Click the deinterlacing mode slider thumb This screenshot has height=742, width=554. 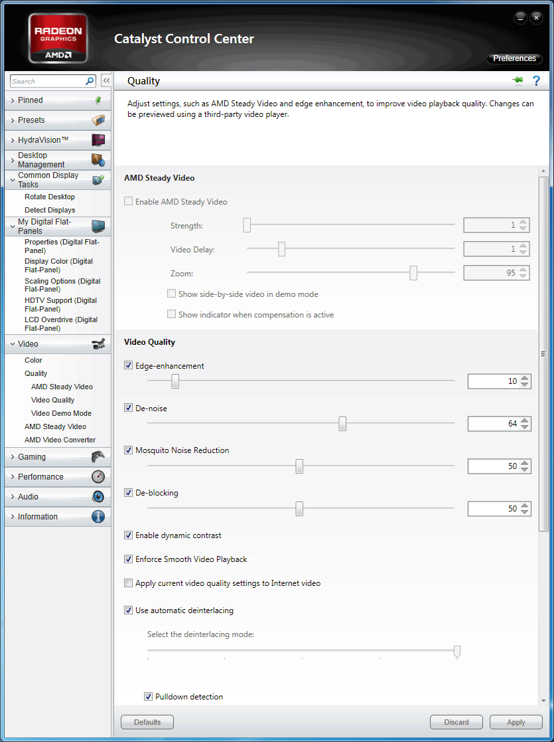(456, 652)
